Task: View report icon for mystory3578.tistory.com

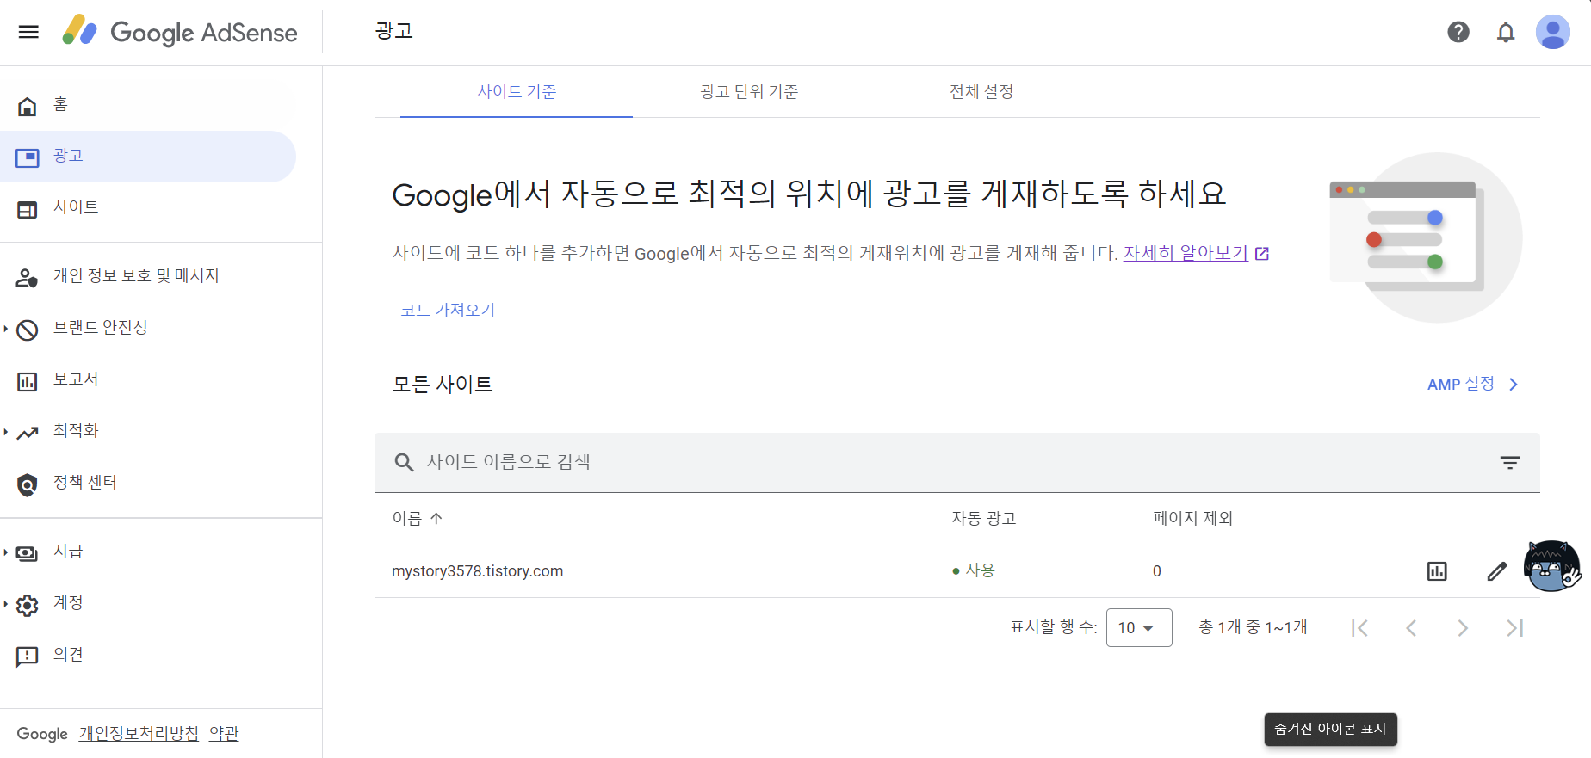Action: 1437,571
